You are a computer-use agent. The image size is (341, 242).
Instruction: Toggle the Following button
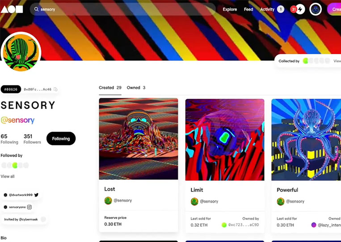point(61,138)
